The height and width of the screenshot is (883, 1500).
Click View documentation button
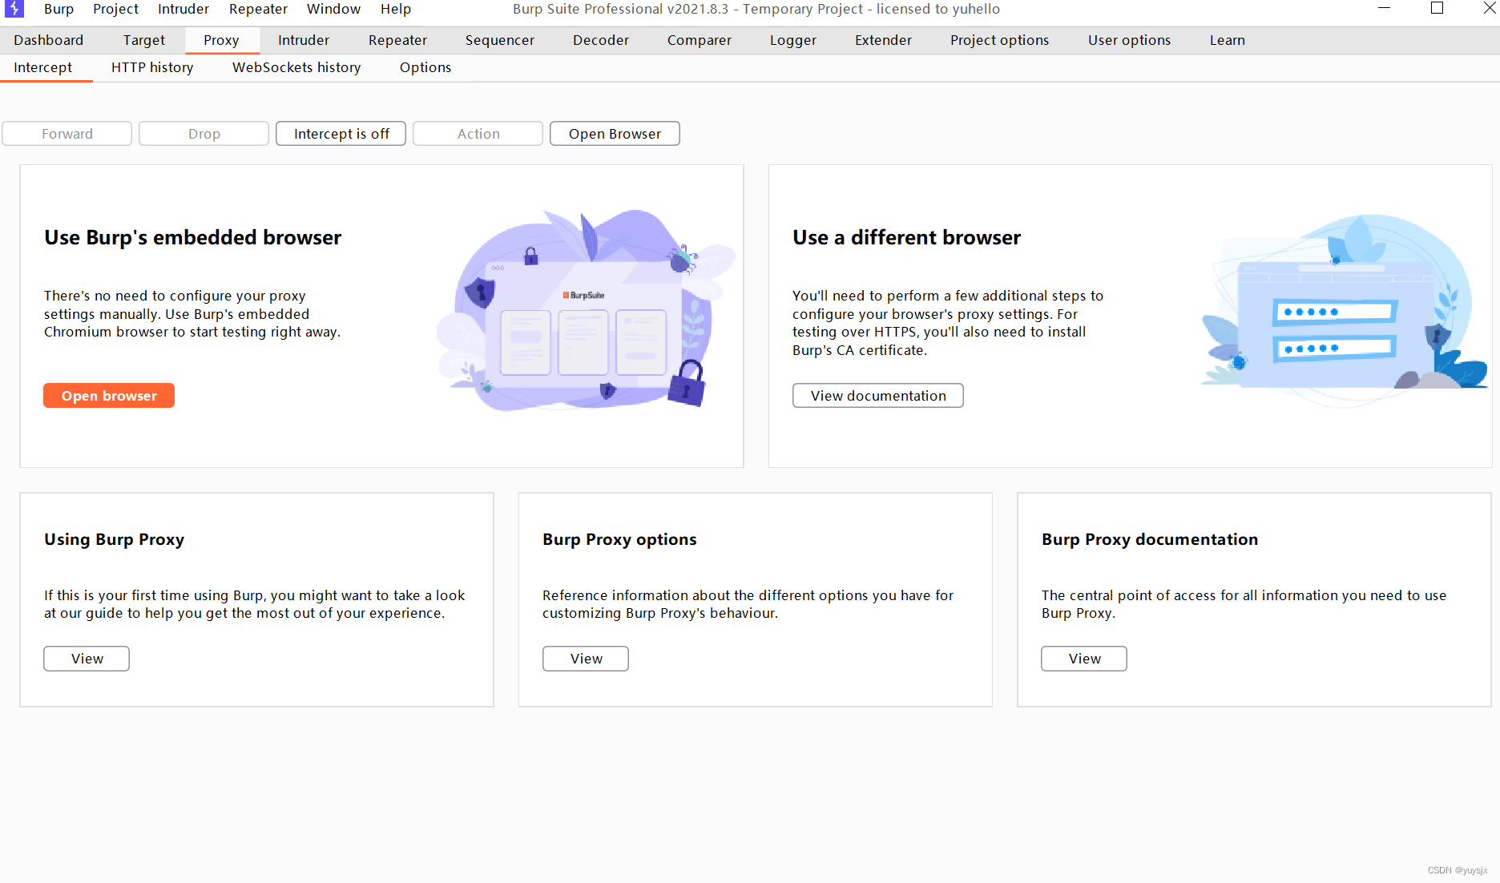(x=878, y=396)
